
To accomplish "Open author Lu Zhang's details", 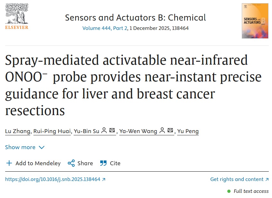I will tap(18, 131).
